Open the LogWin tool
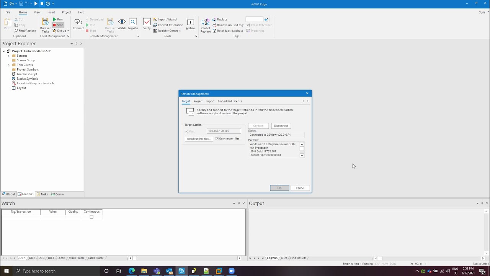490x276 pixels. point(133,24)
